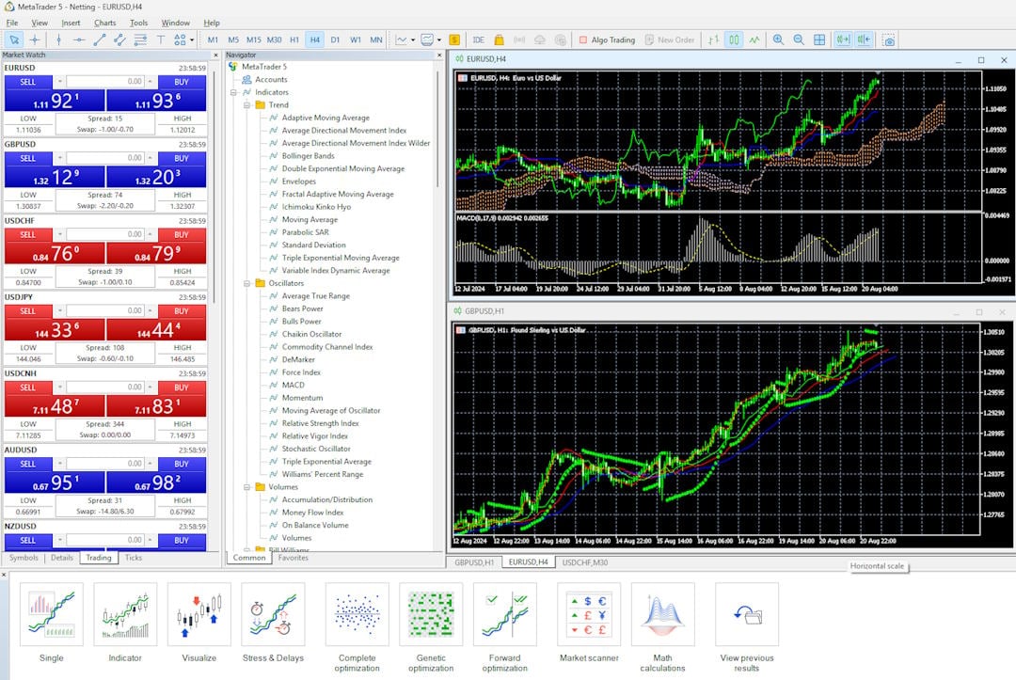Screen dimensions: 1016x680
Task: Open the Single test mode
Action: coord(51,614)
